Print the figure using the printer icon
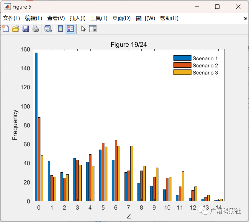The height and width of the screenshot is (222, 249). 36,29
